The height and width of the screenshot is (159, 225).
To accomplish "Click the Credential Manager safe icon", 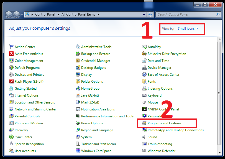I will tap(78, 60).
